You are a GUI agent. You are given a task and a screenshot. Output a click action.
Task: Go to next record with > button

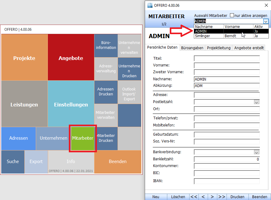[x=212, y=197]
